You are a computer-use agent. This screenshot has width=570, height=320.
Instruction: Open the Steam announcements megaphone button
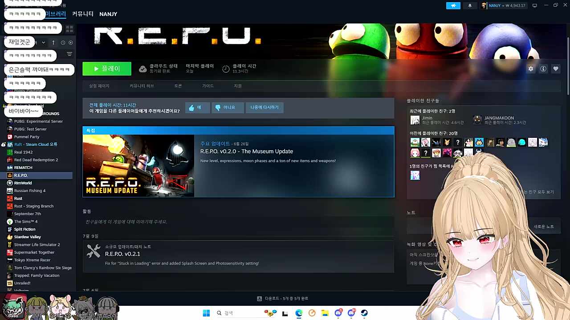pos(453,5)
